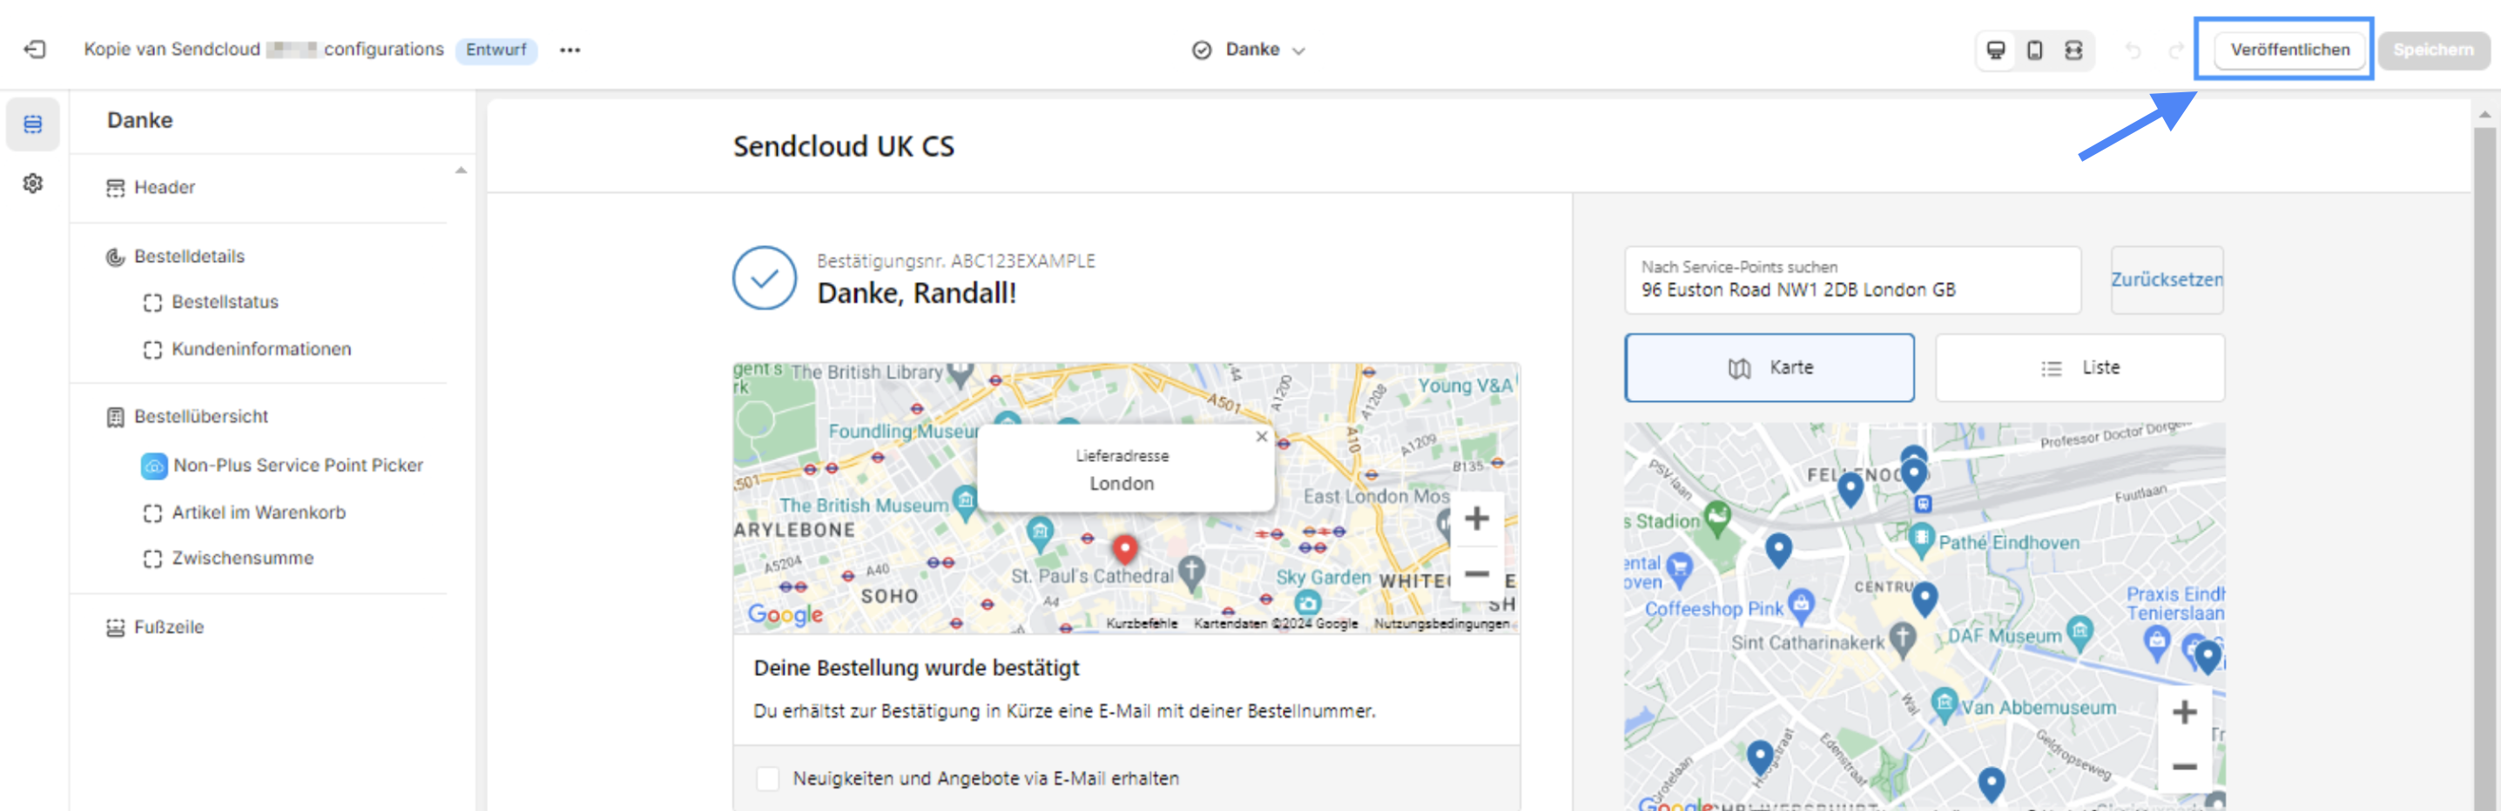Select the Fußzeile section
Image resolution: width=2501 pixels, height=811 pixels.
(x=168, y=627)
